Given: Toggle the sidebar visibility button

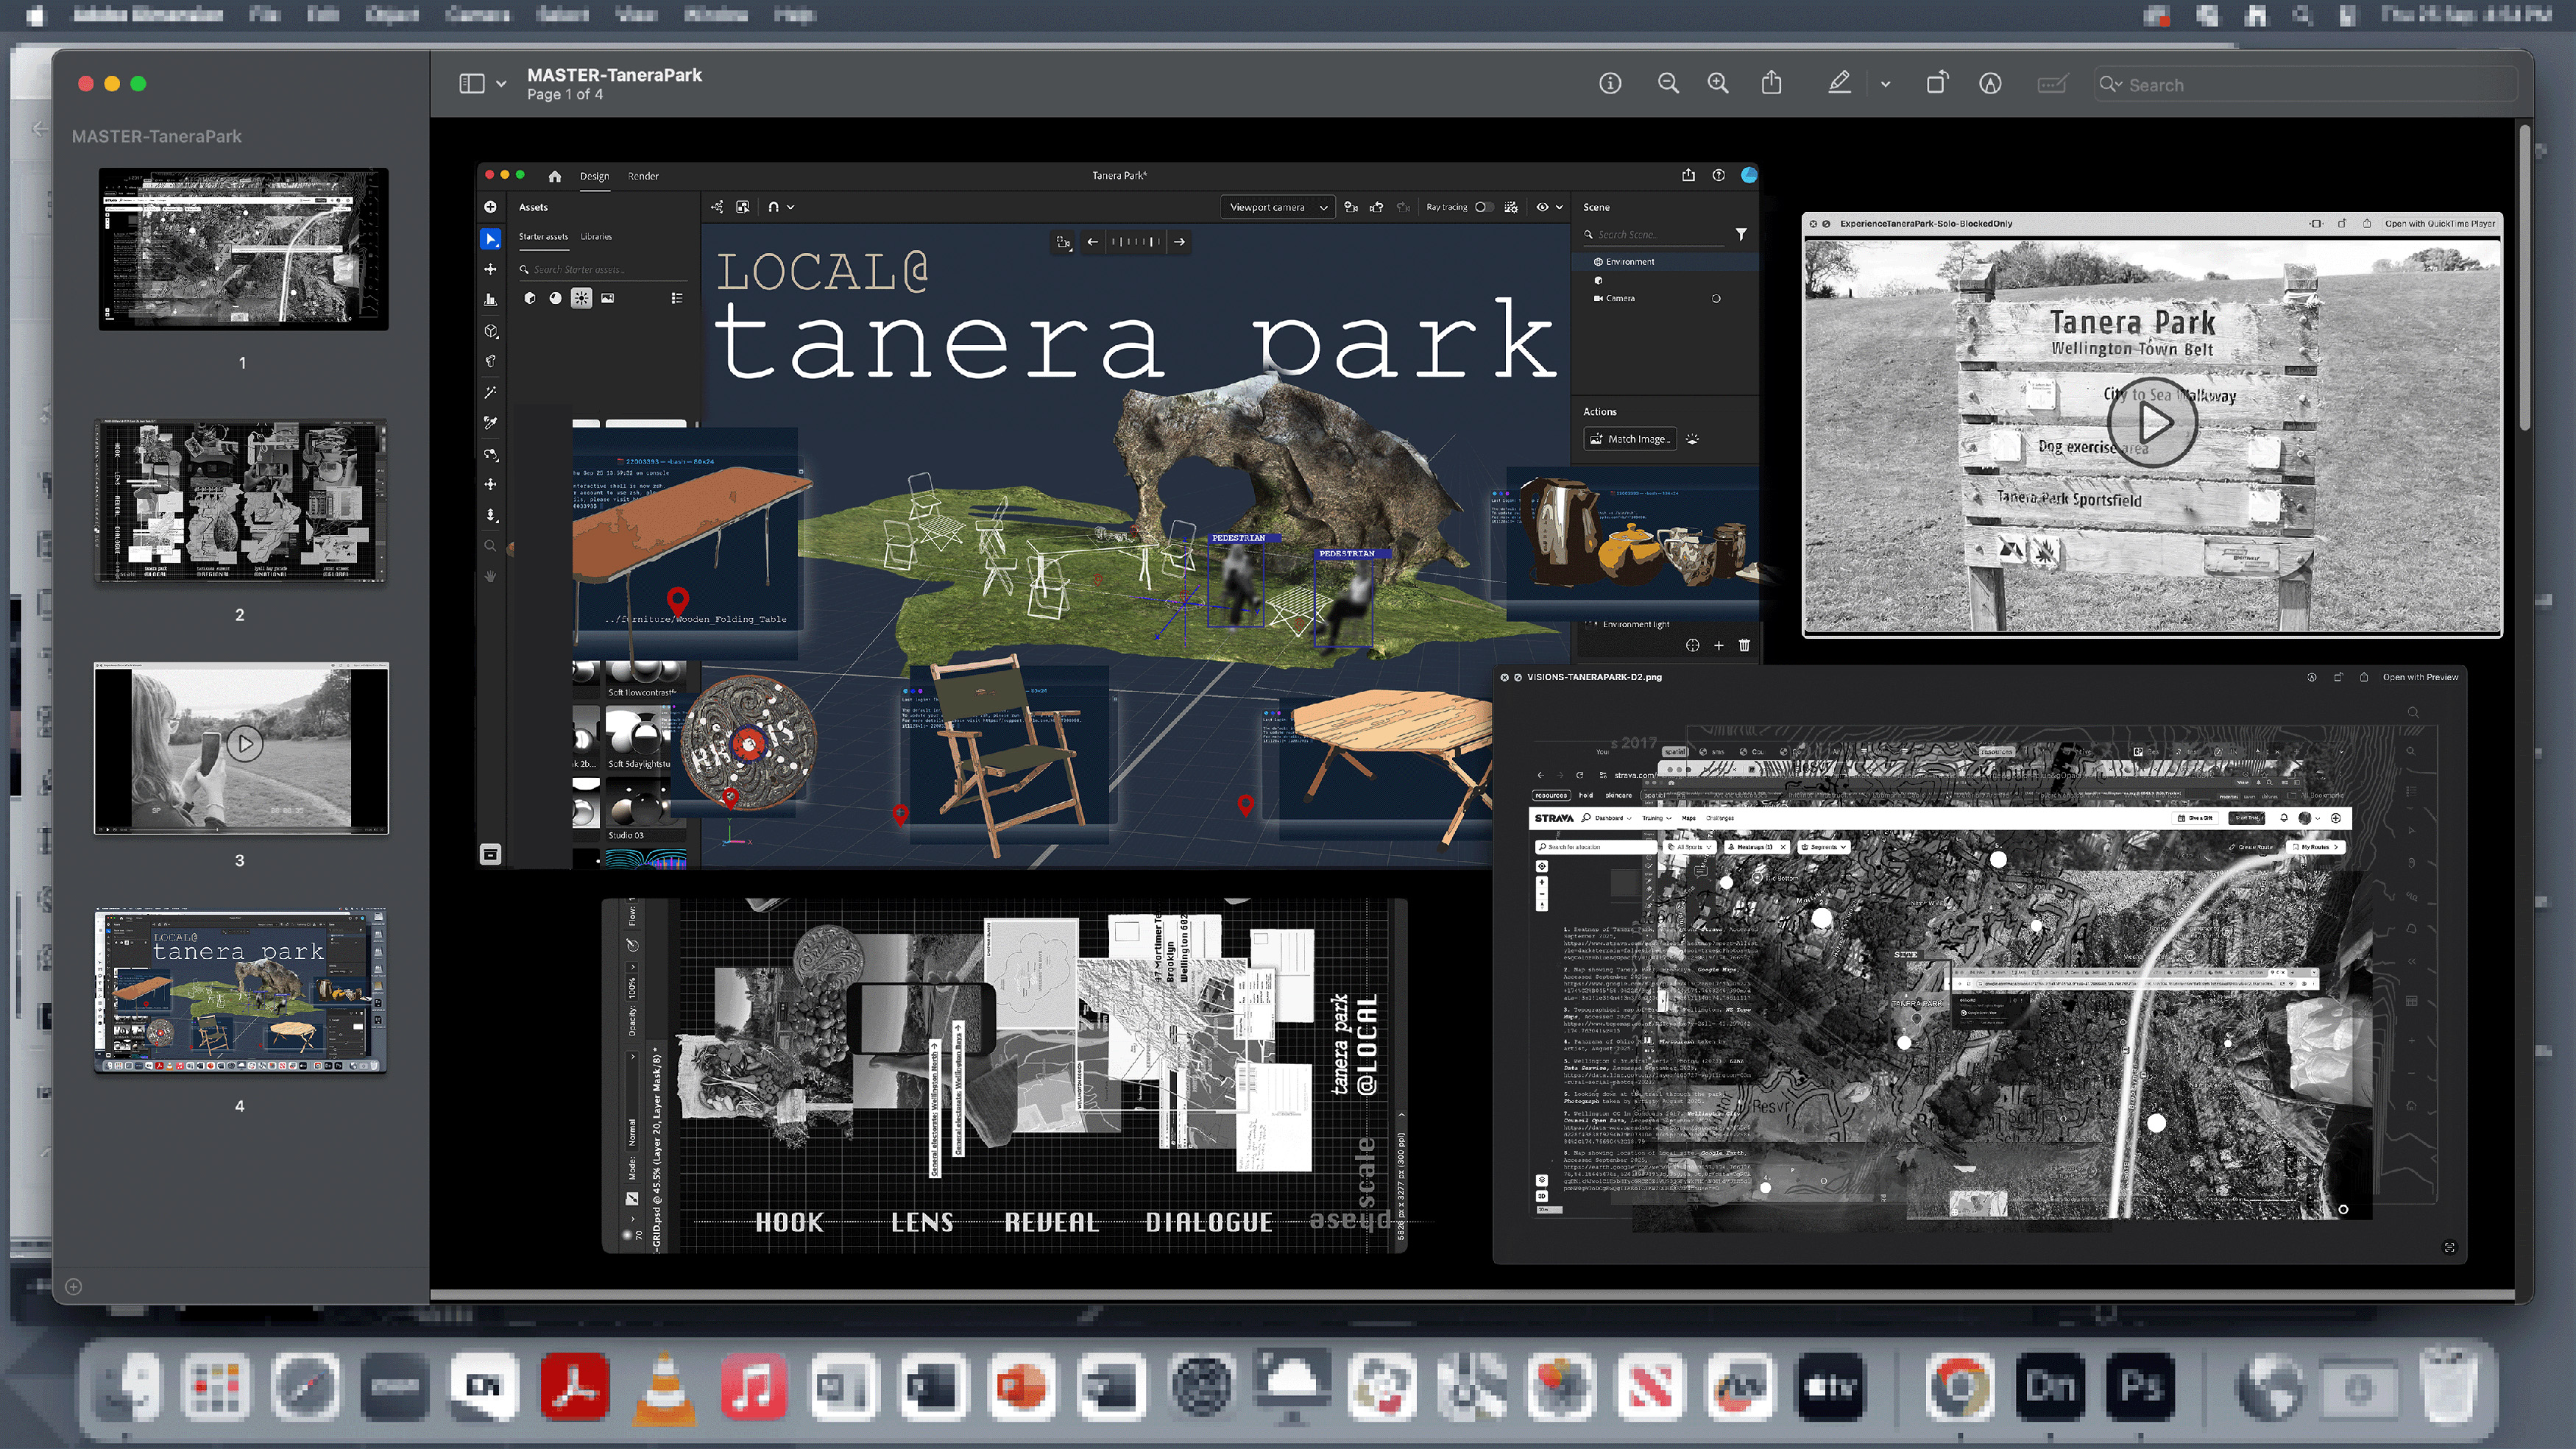Looking at the screenshot, I should tap(472, 84).
